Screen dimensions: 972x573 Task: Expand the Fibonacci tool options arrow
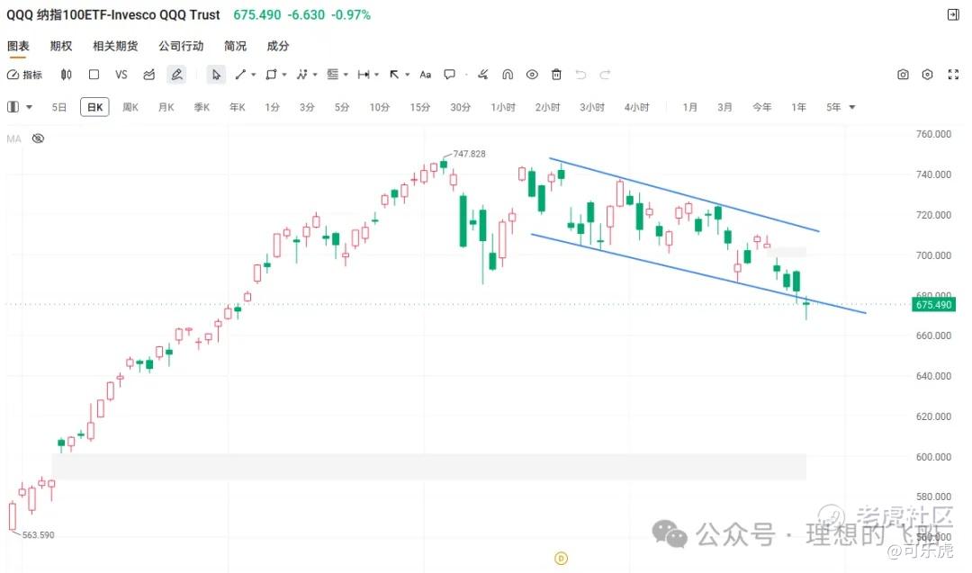pyautogui.click(x=346, y=75)
